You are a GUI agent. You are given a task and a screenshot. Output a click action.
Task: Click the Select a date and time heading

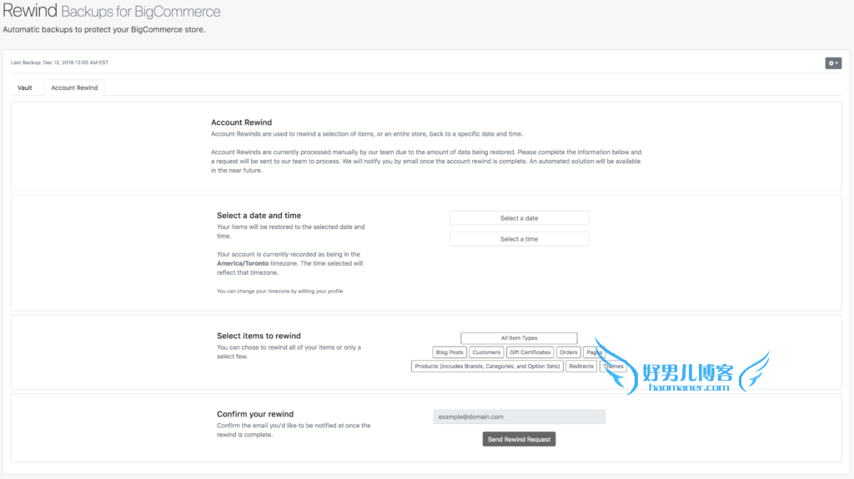pos(259,216)
